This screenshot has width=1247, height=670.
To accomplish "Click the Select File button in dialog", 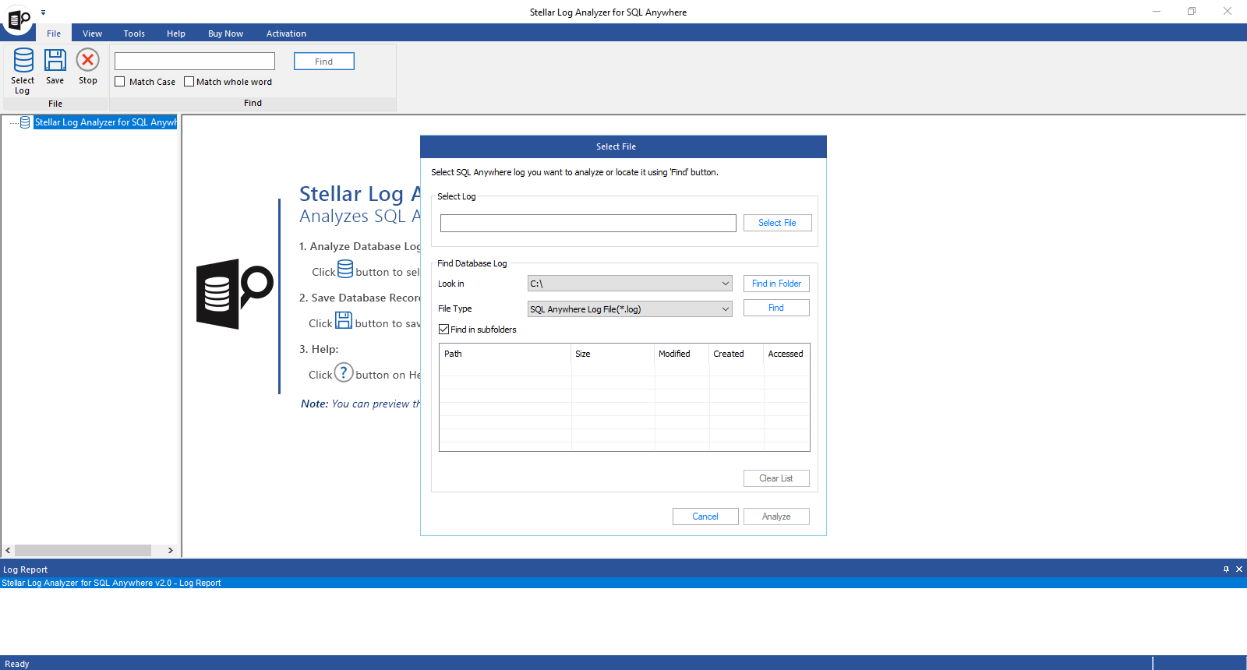I will coord(777,223).
